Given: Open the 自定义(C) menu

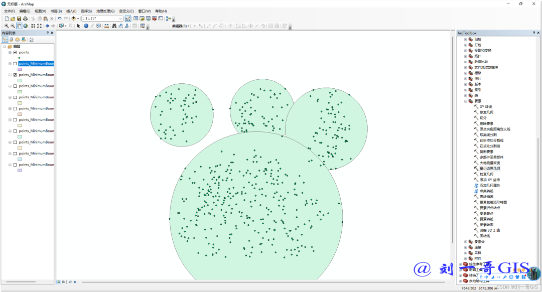Looking at the screenshot, I should tap(126, 11).
